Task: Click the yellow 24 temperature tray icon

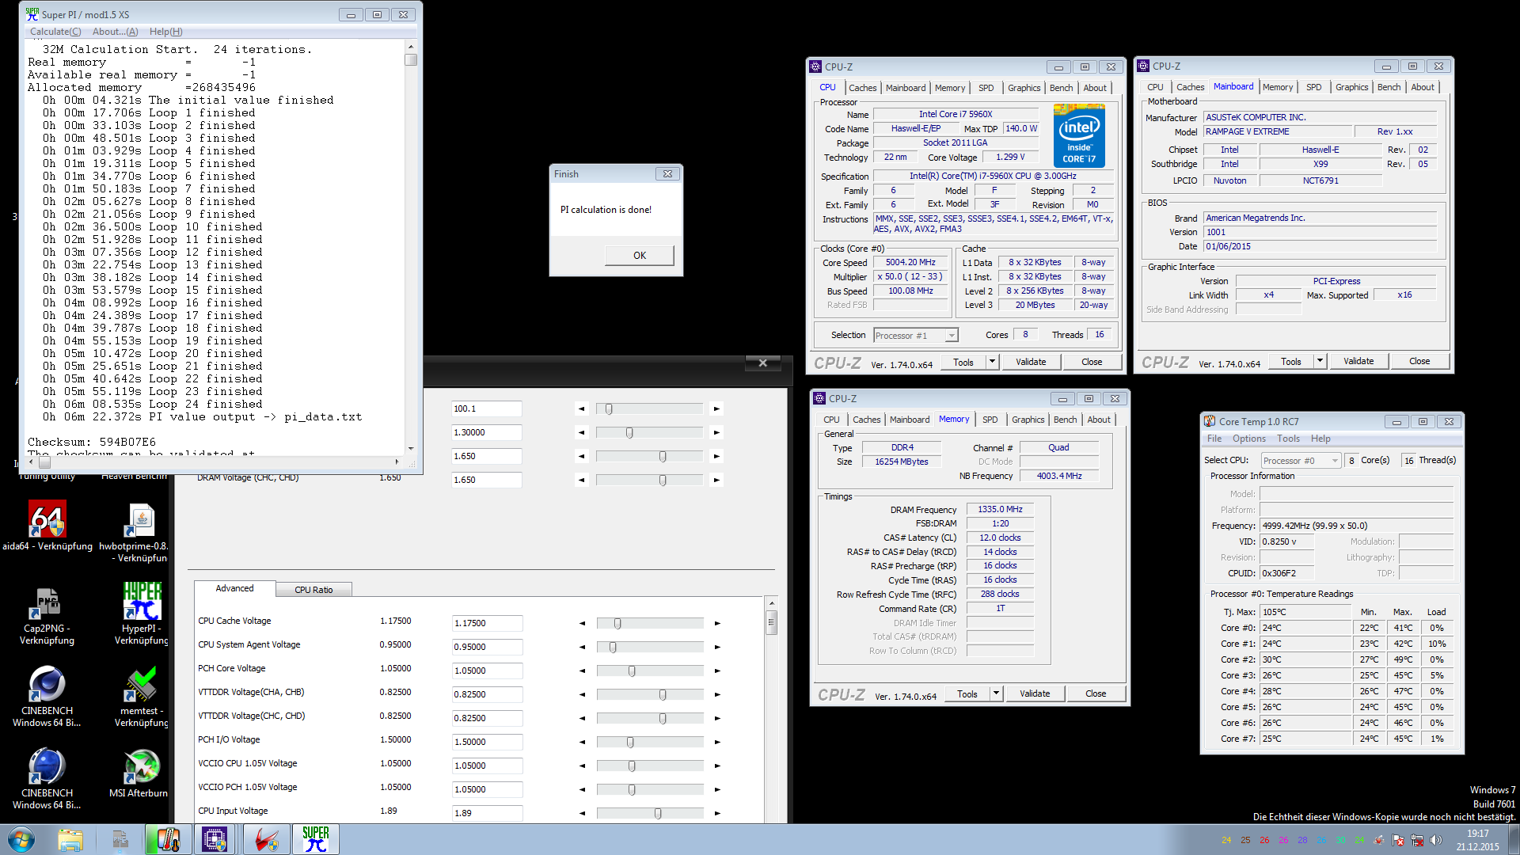Action: (x=1226, y=840)
